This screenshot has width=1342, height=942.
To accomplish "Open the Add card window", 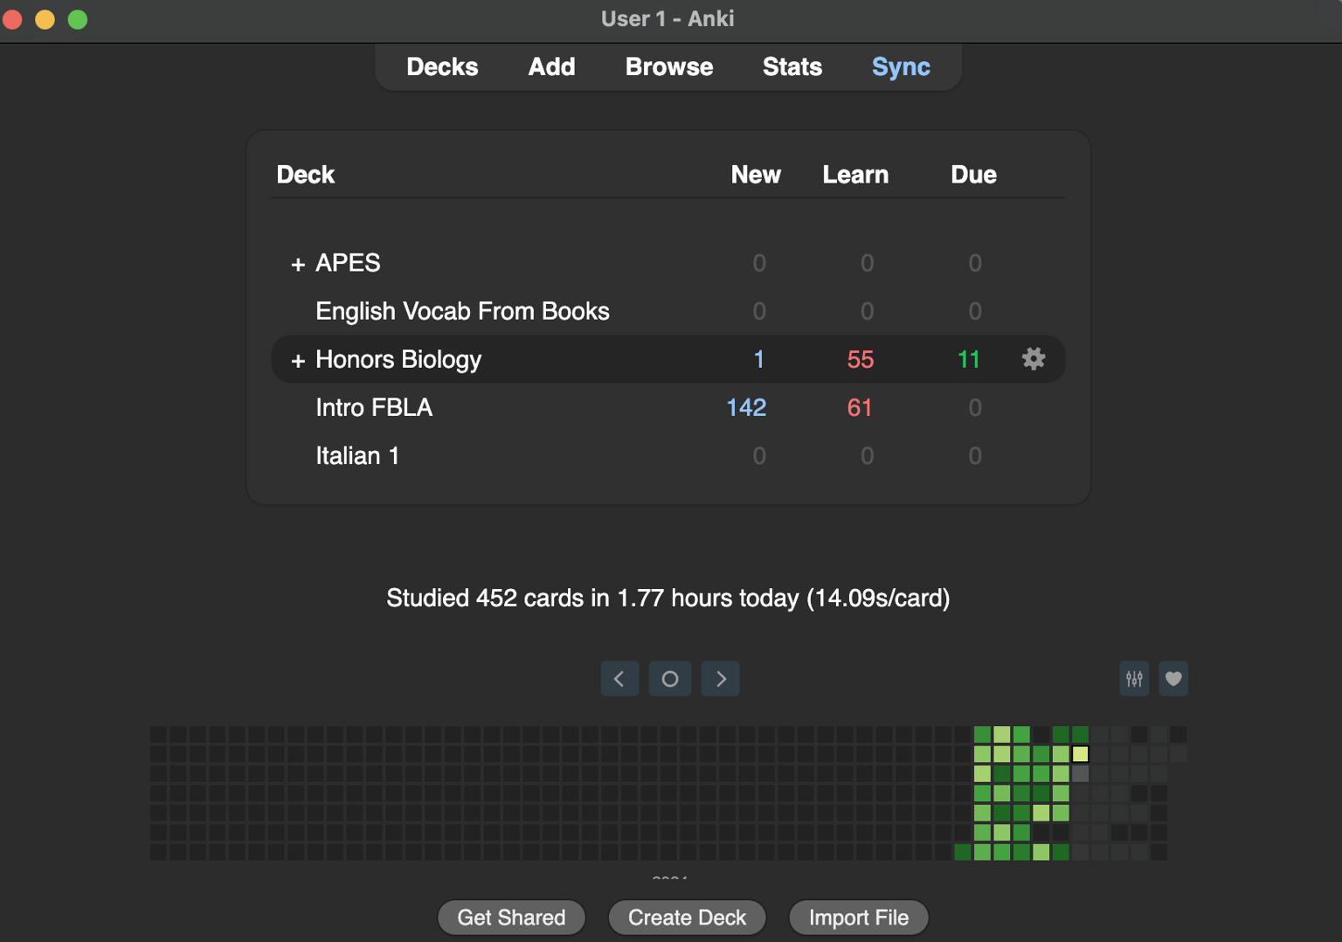I will tap(551, 67).
